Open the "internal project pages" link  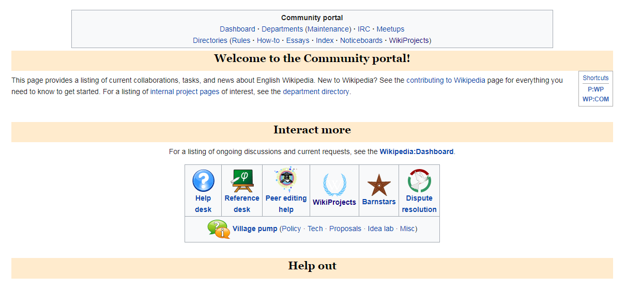tap(185, 92)
